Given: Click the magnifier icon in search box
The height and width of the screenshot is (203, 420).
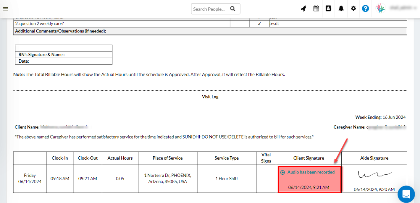Looking at the screenshot, I should (x=233, y=9).
